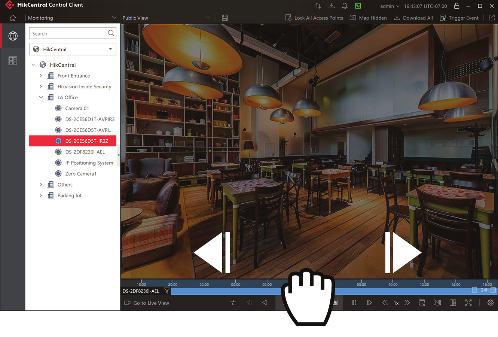The height and width of the screenshot is (337, 498).
Task: Click the search magnifier icon
Action: point(111,33)
